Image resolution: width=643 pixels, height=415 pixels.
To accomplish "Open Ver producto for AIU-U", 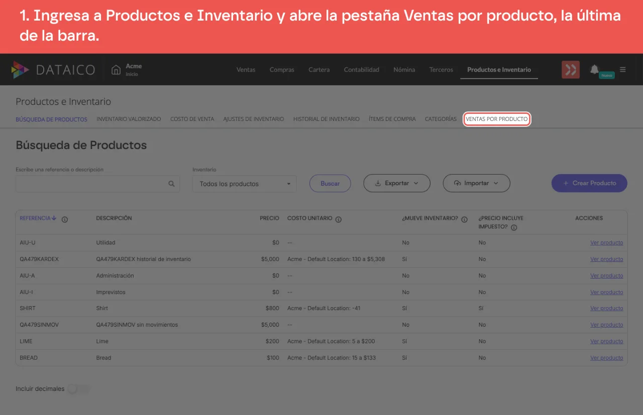I will point(606,243).
